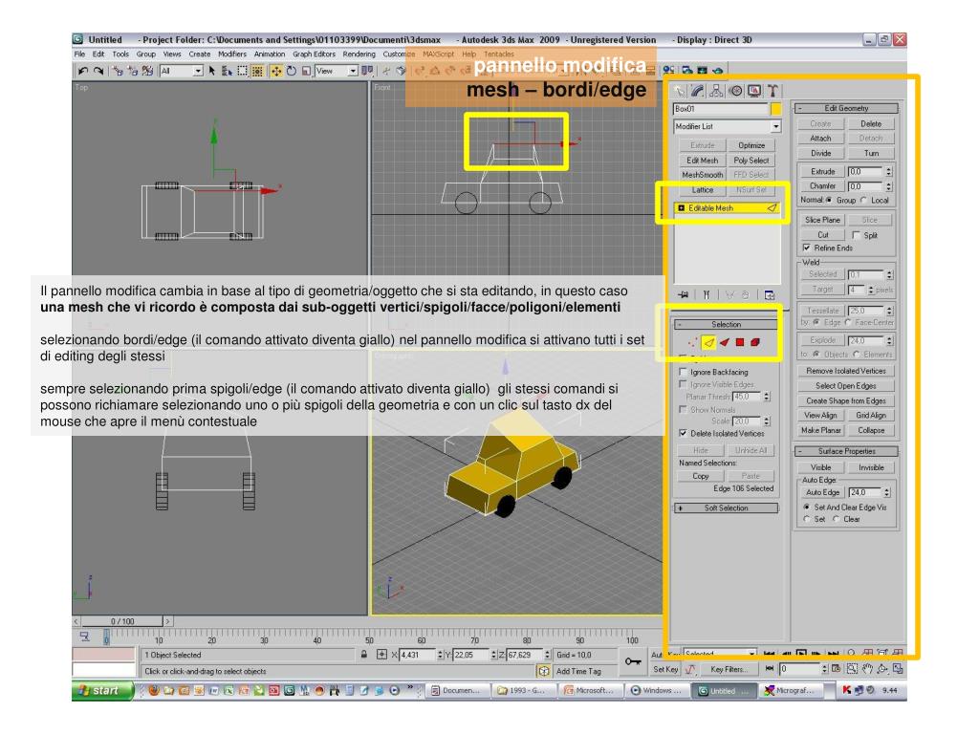Collapse the Surface Properties rollout

point(847,451)
